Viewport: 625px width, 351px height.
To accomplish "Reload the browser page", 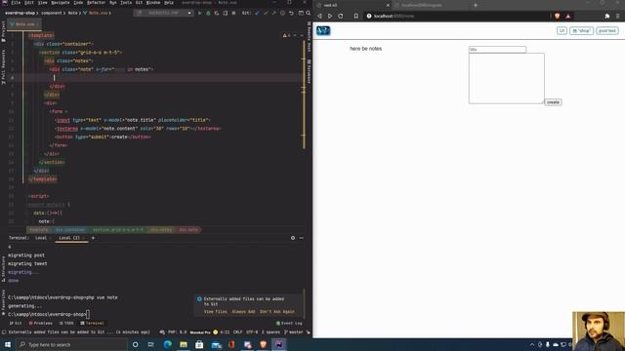I will coord(341,16).
